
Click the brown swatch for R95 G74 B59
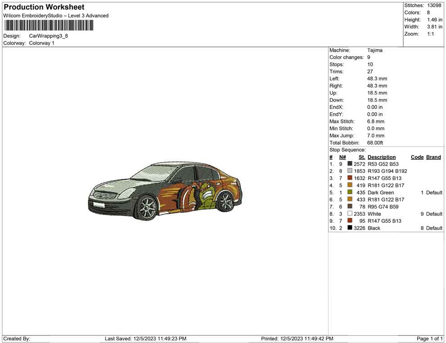pos(350,206)
